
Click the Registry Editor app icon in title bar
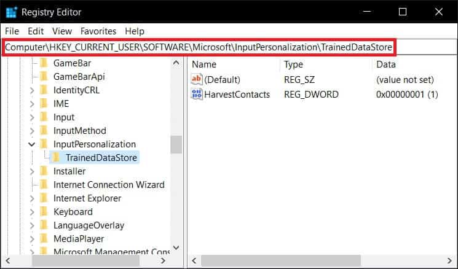tap(12, 12)
